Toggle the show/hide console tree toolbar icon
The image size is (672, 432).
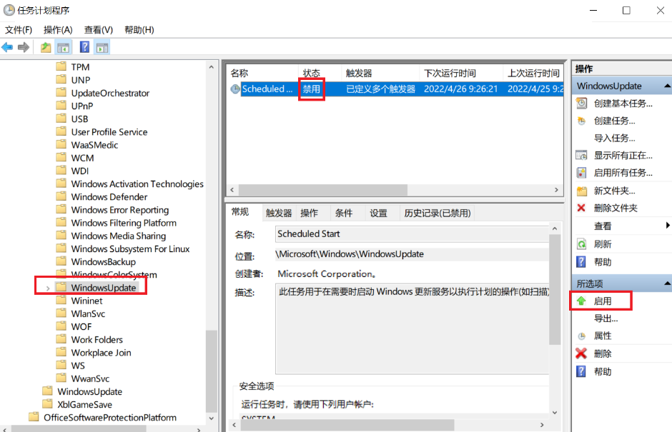[64, 48]
